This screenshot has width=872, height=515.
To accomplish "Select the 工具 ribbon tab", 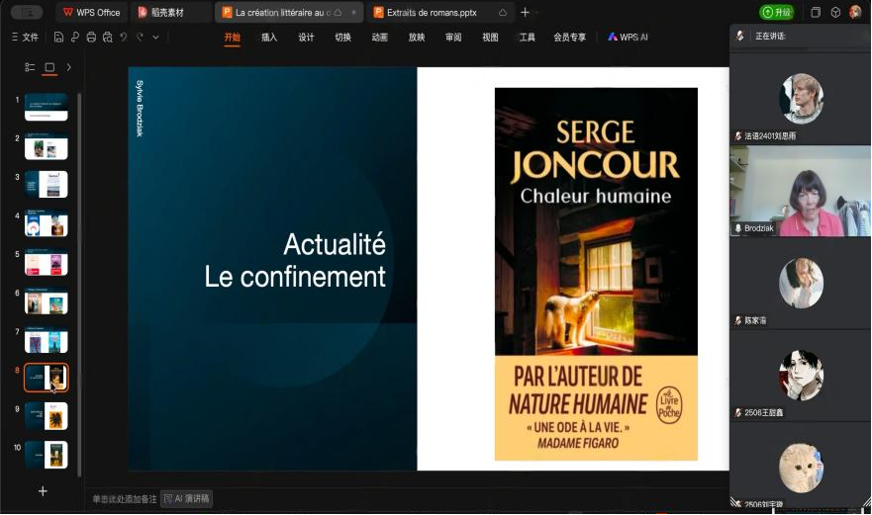I will [x=527, y=38].
